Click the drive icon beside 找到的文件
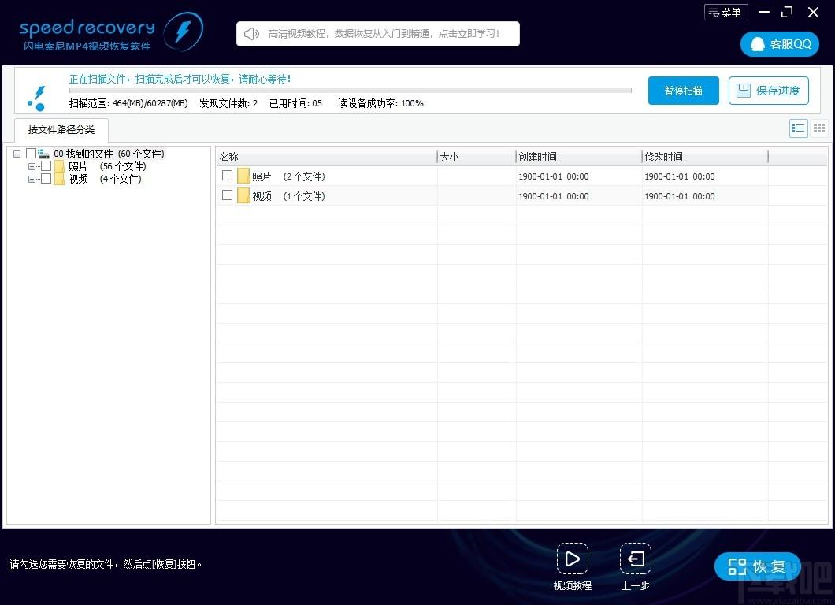 (x=43, y=154)
